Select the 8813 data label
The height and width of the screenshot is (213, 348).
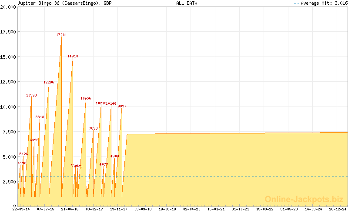tap(40, 117)
